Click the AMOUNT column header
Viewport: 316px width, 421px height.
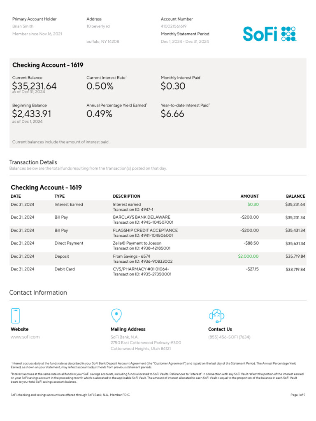[x=249, y=197]
